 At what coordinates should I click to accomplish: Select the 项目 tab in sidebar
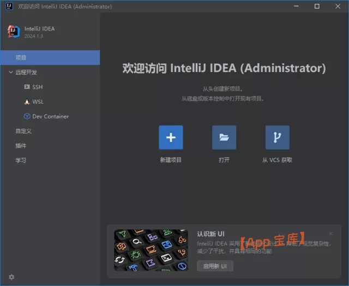(x=50, y=58)
